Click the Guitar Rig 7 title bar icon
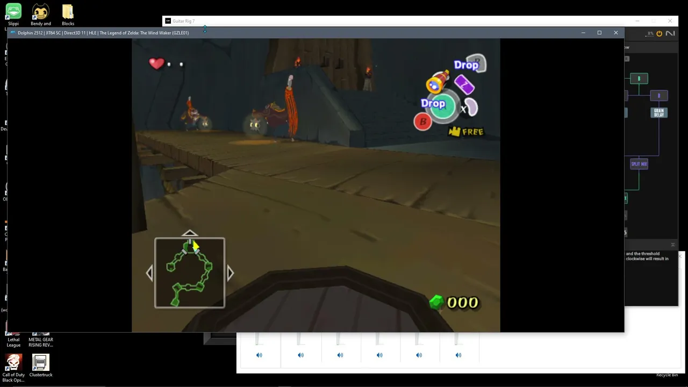Viewport: 688px width, 387px height. (168, 21)
